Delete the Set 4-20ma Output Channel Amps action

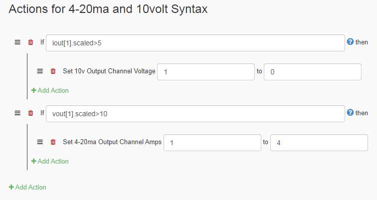click(53, 142)
